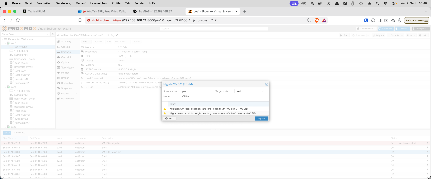Click the Nicht sicher security warning

(x=98, y=20)
